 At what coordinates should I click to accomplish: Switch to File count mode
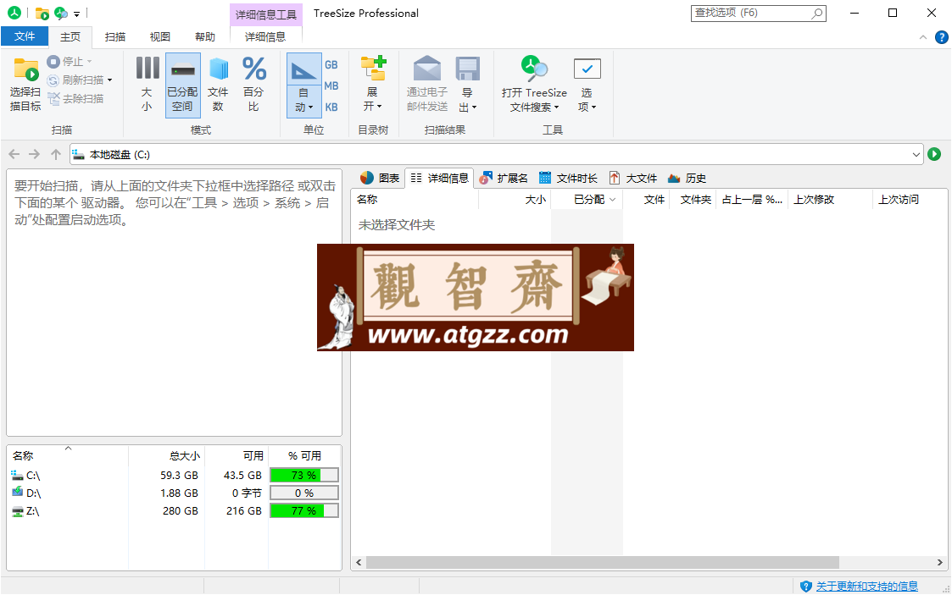point(218,85)
